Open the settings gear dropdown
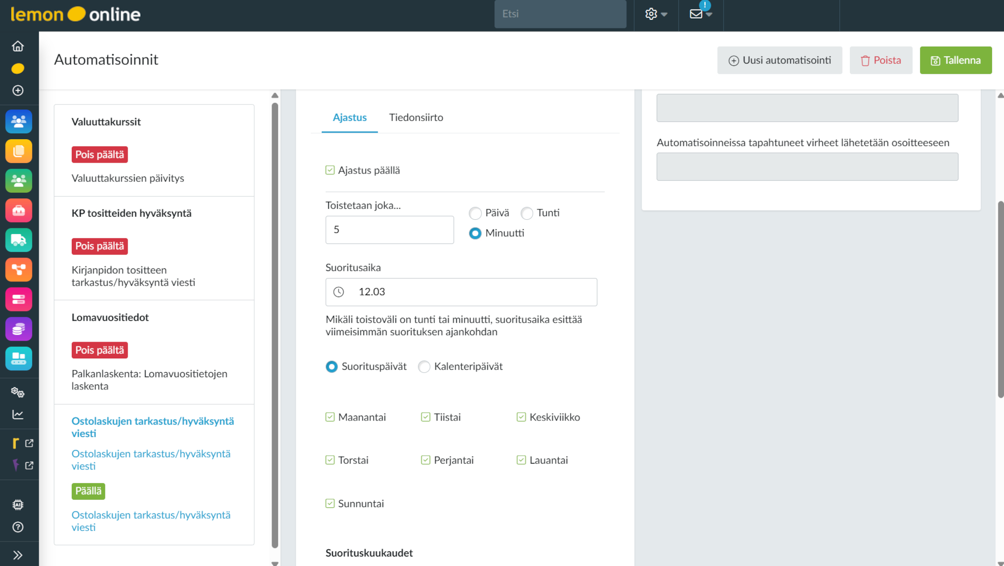The height and width of the screenshot is (566, 1004). pos(656,14)
